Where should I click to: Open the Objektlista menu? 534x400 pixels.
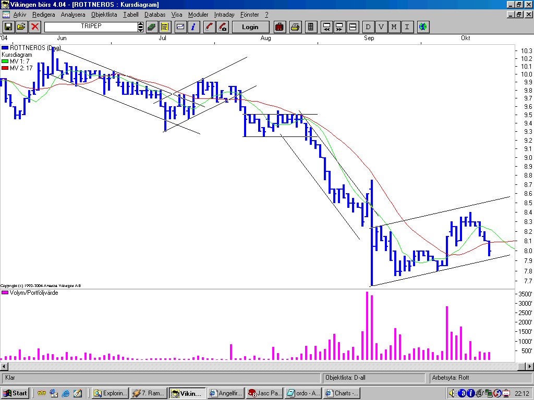104,15
